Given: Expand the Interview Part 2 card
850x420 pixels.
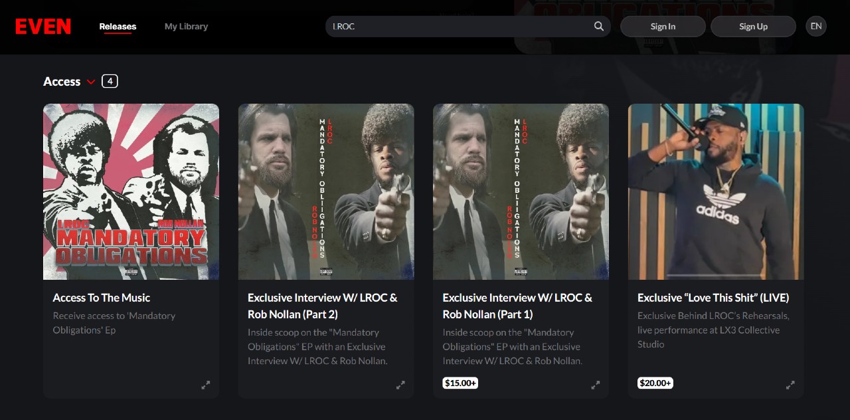Looking at the screenshot, I should [400, 385].
